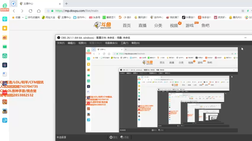
Task: Go to 视频 in Douyu navigation
Action: 174,25
